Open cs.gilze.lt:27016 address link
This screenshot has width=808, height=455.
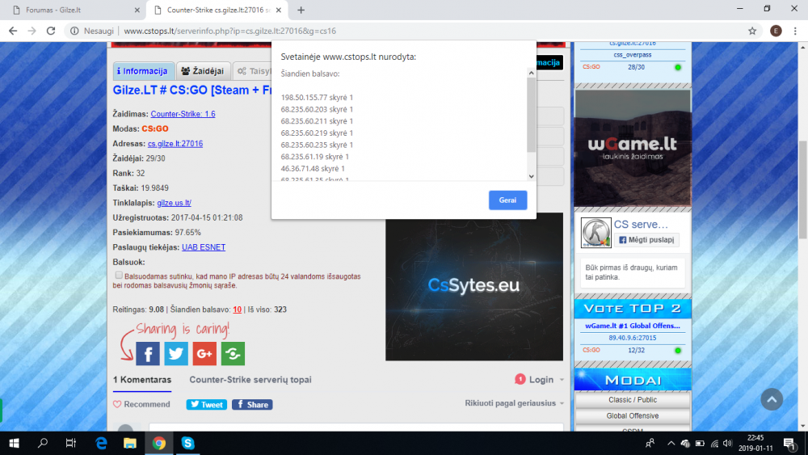click(x=175, y=144)
